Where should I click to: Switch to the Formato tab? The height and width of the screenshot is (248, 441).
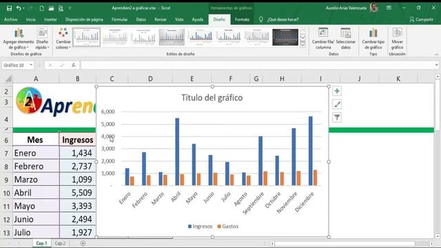(242, 19)
